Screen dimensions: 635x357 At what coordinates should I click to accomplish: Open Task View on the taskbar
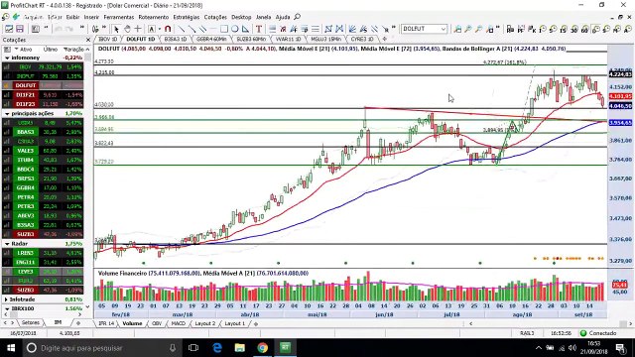pos(193,348)
